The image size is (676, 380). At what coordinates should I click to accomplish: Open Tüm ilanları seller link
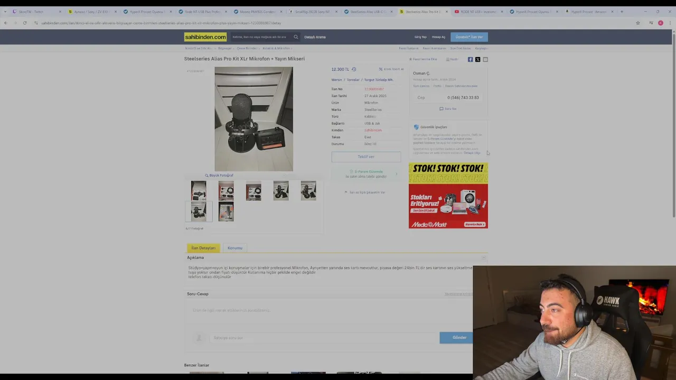point(421,86)
